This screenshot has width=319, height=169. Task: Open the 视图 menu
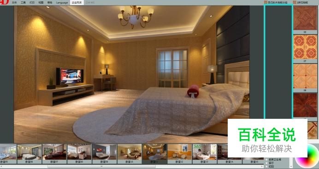coord(41,3)
